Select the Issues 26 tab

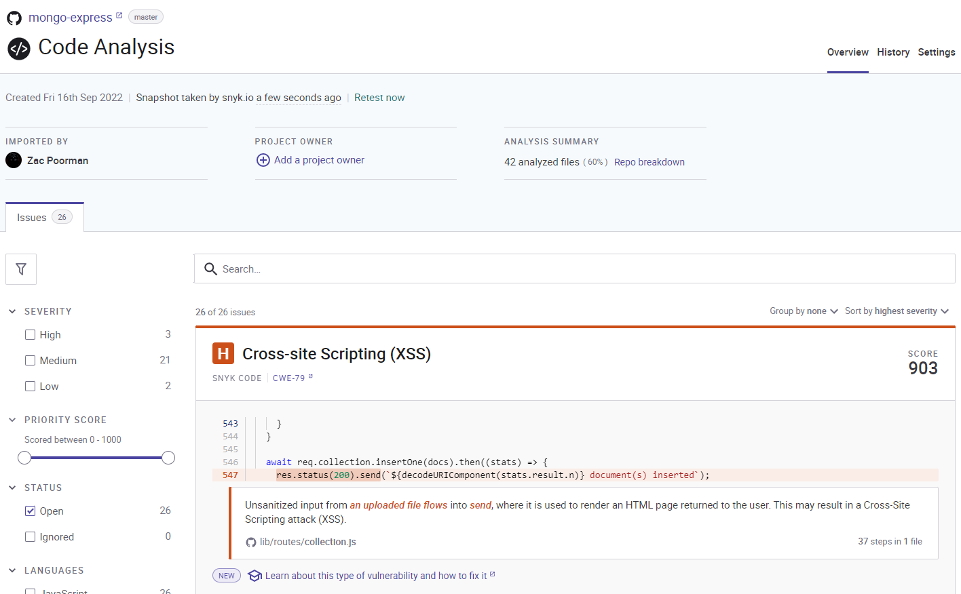pos(45,218)
